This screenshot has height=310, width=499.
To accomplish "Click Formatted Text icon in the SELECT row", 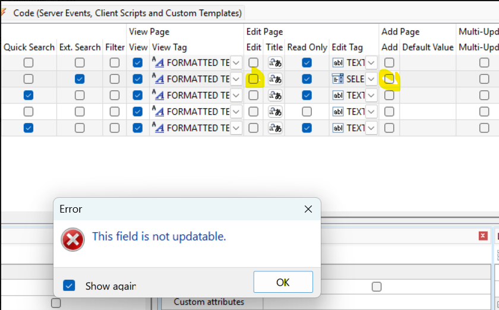I will click(158, 78).
